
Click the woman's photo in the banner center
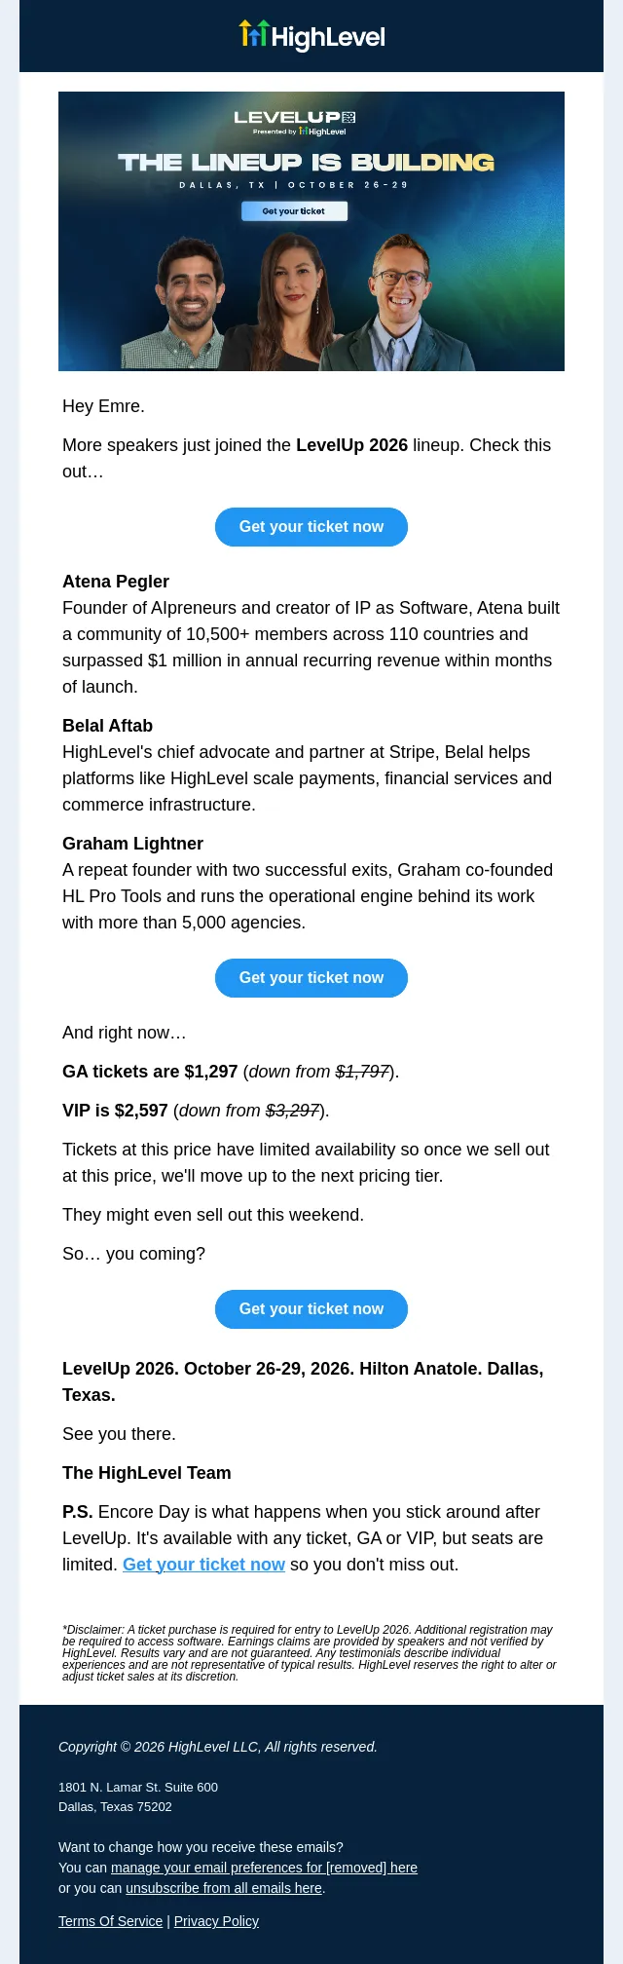click(297, 300)
